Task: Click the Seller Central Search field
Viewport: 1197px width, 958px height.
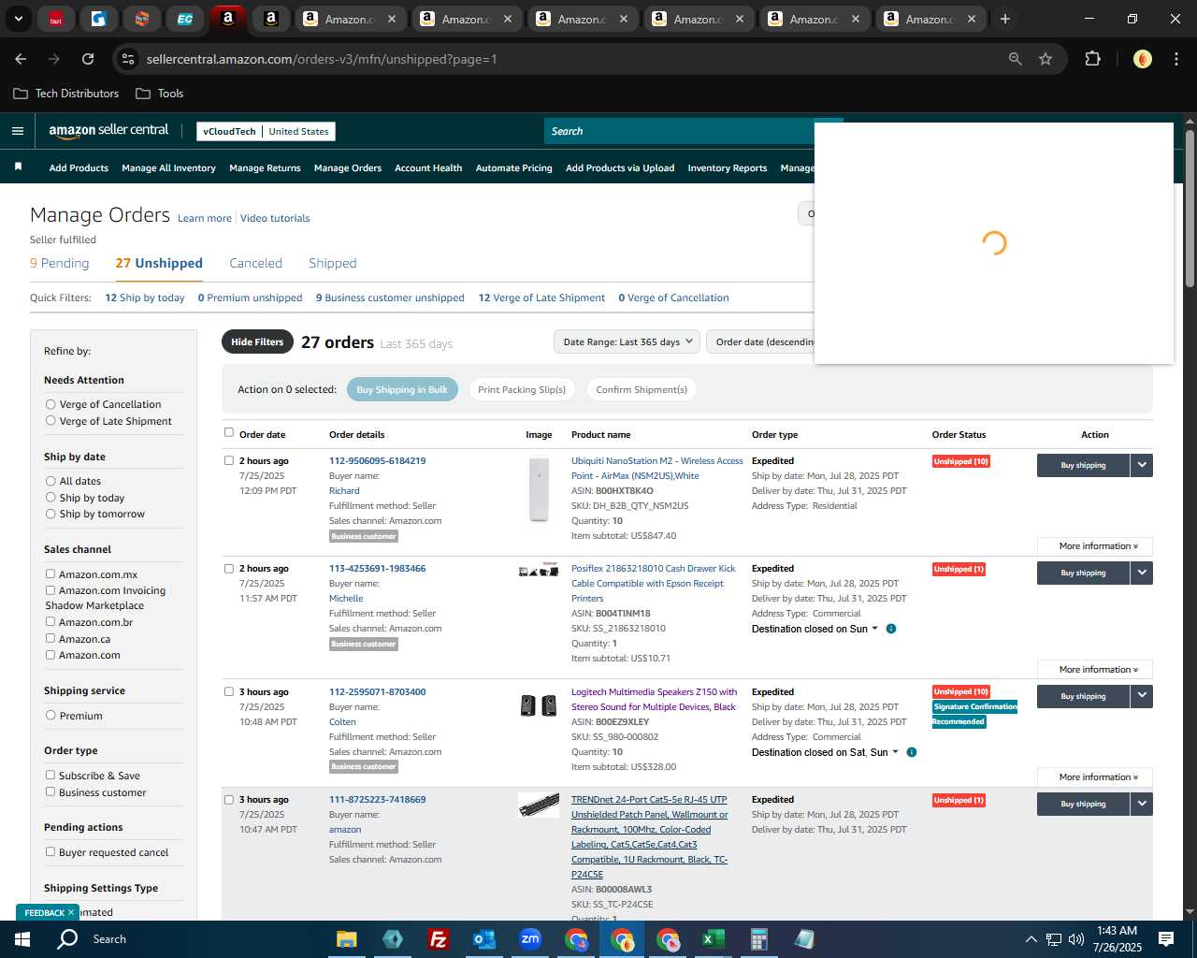Action: click(x=679, y=131)
